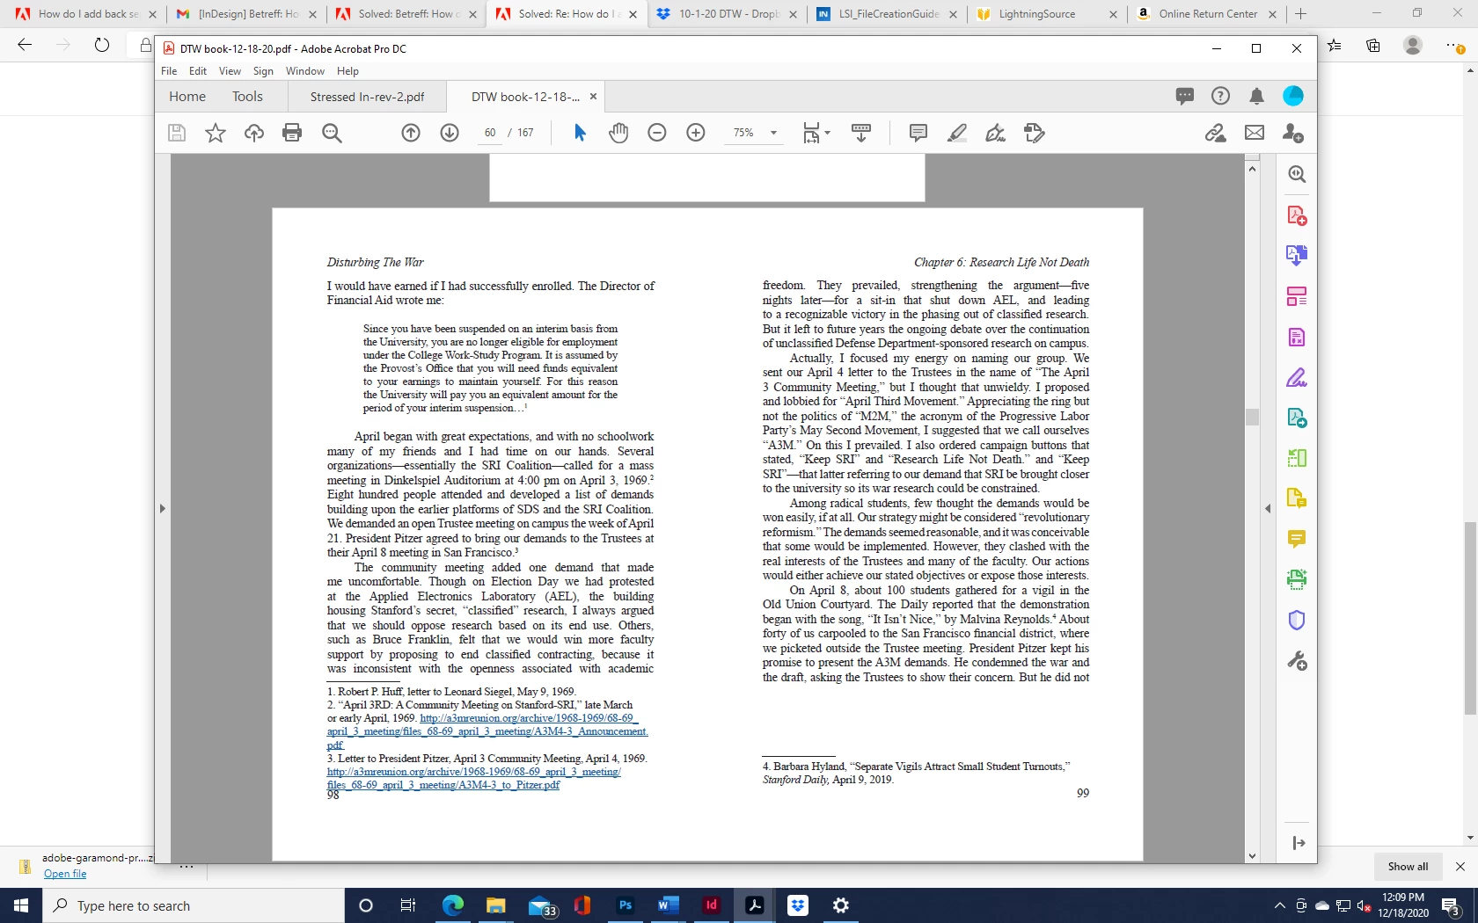
Task: Open the Sign menu
Action: pyautogui.click(x=263, y=71)
